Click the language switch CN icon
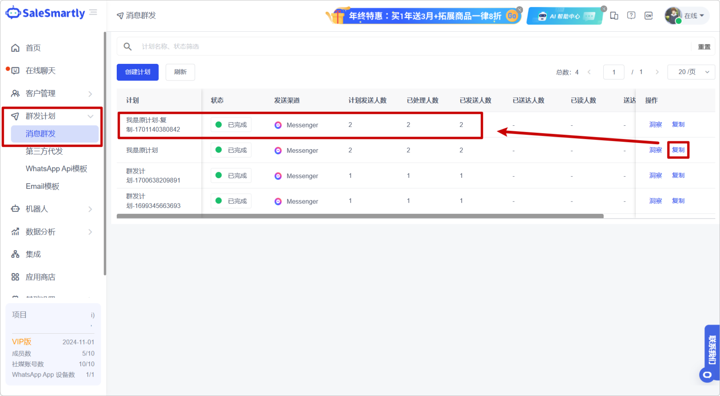Viewport: 720px width, 396px height. pyautogui.click(x=649, y=15)
